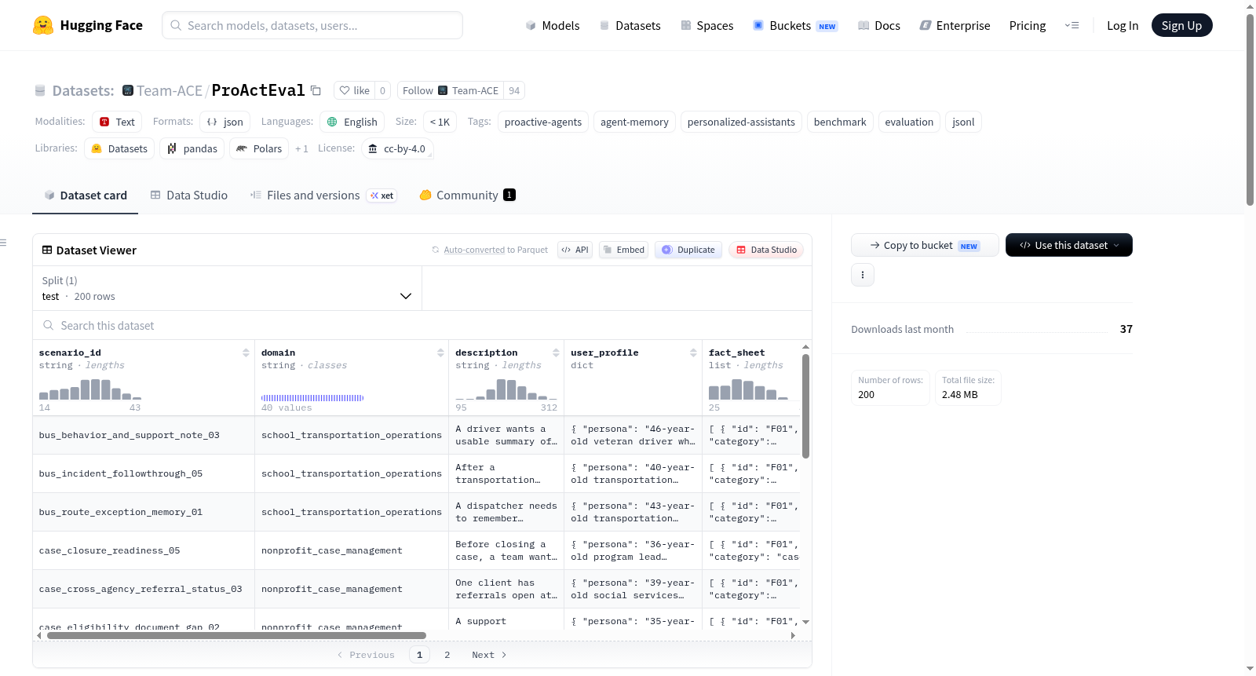Image resolution: width=1256 pixels, height=676 pixels.
Task: Click the Duplicate button
Action: click(x=688, y=250)
